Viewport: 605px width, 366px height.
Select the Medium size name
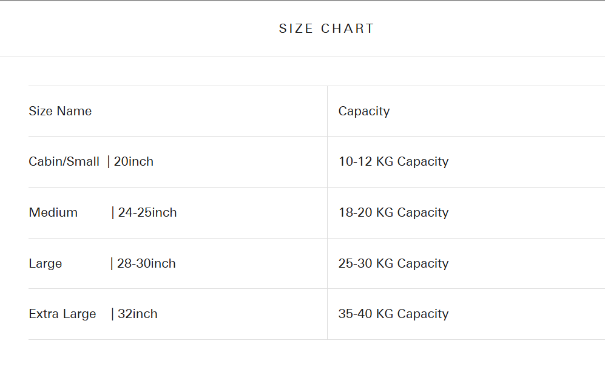tap(53, 212)
